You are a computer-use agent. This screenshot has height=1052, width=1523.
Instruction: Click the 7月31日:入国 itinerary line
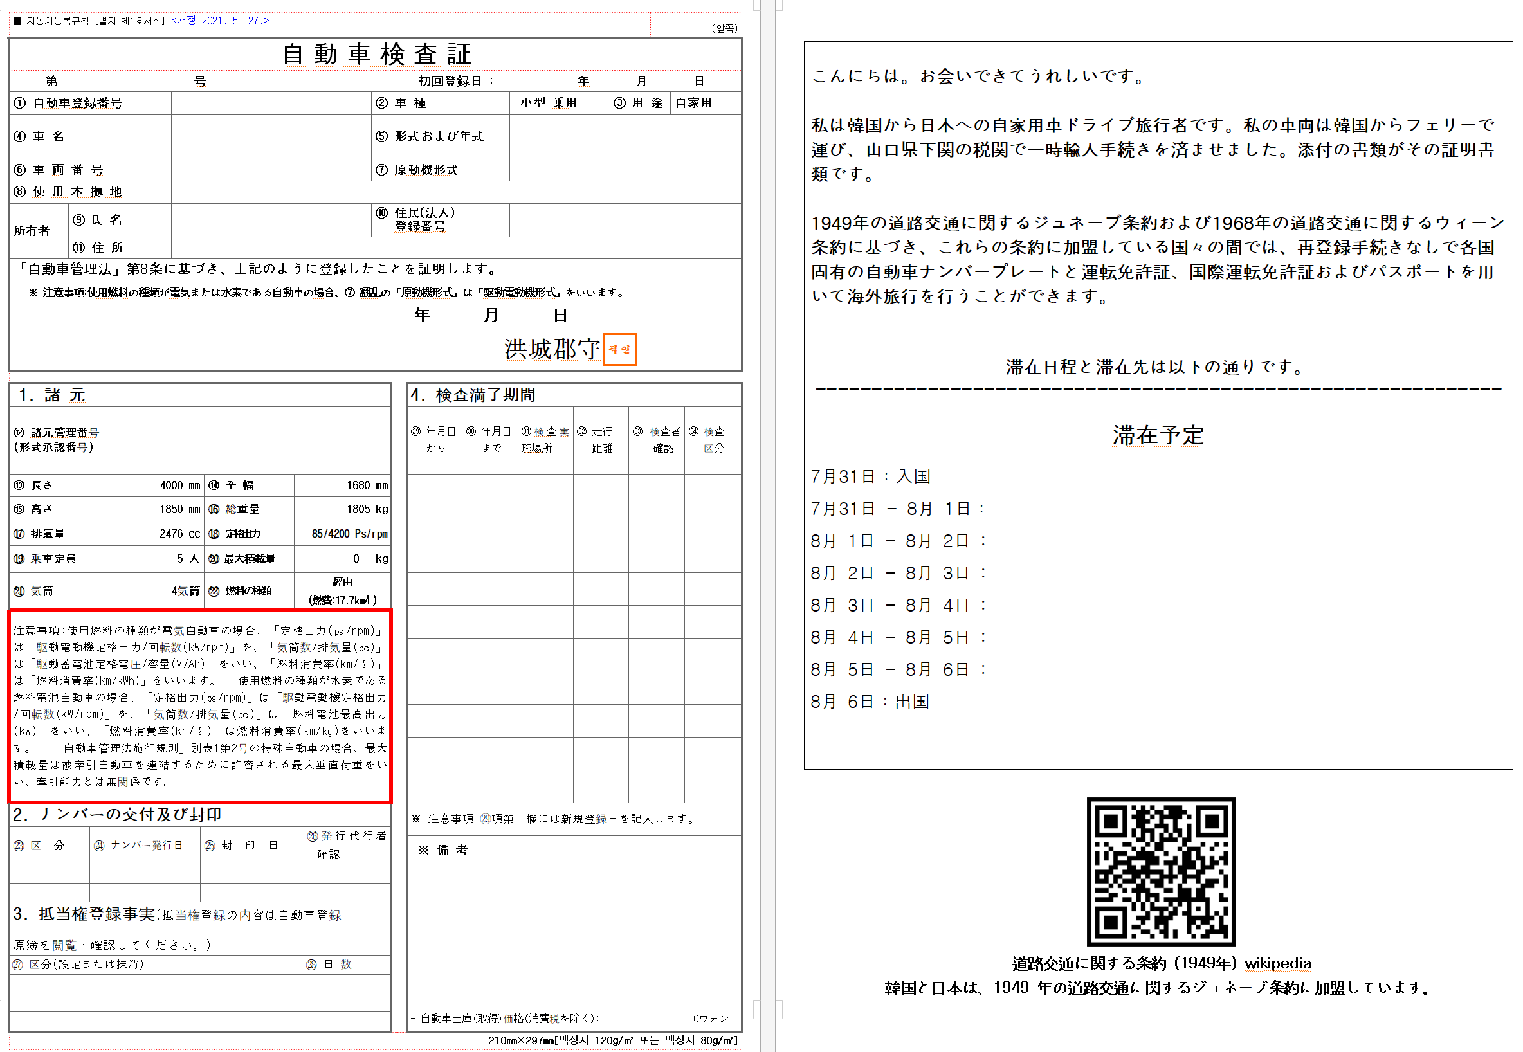[870, 476]
